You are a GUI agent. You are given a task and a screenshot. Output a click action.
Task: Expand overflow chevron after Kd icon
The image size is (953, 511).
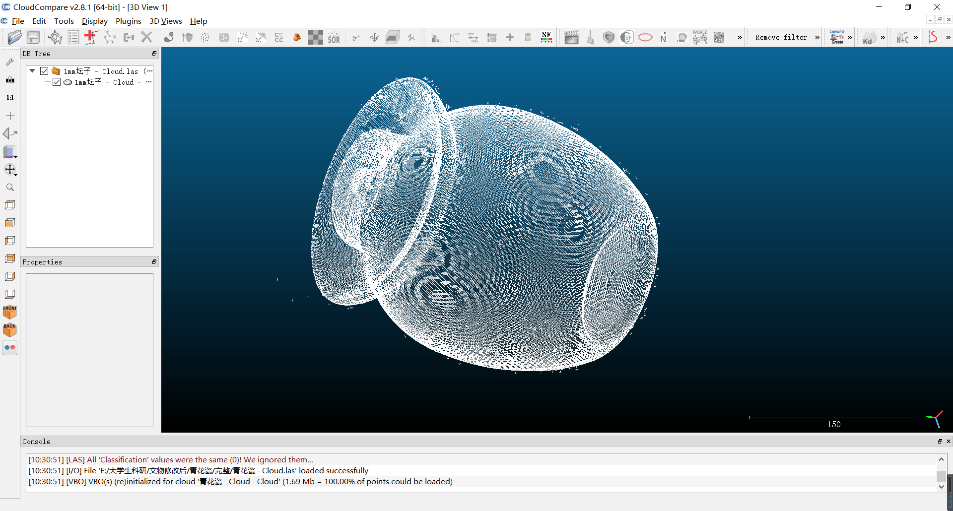(883, 37)
